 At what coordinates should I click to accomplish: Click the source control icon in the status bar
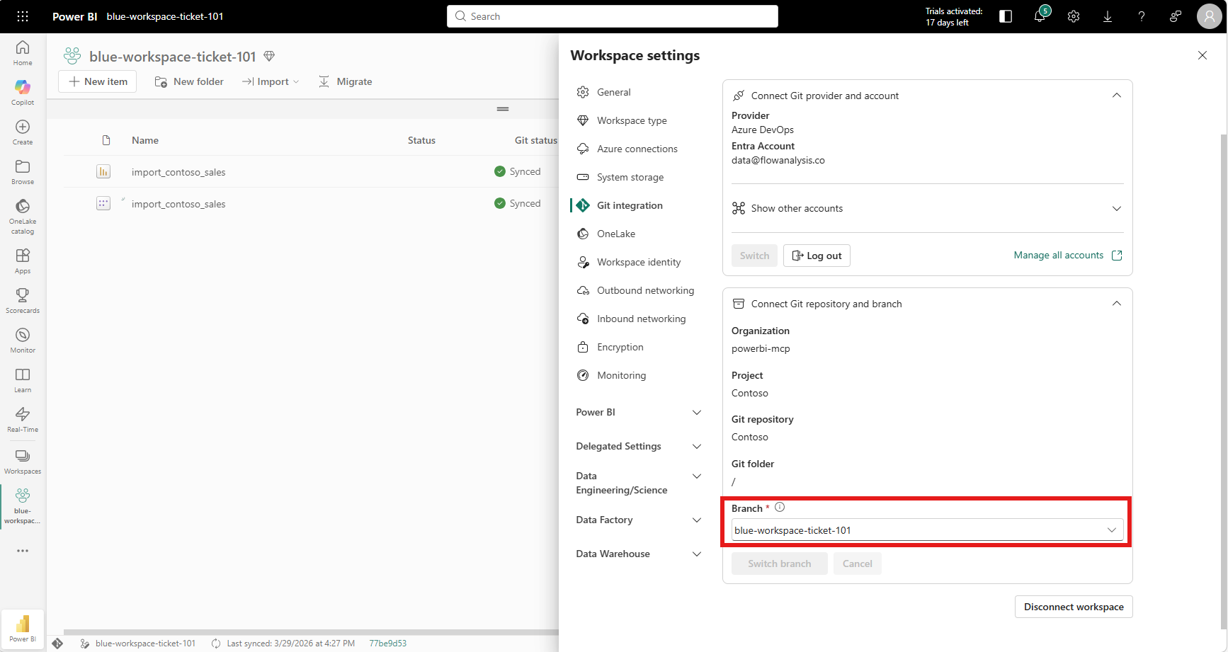pyautogui.click(x=57, y=644)
